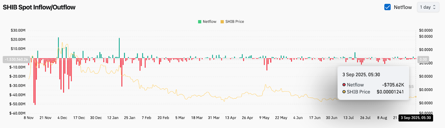This screenshot has width=445, height=128.
Task: Click the 12 Jan date label
Action: [113, 118]
